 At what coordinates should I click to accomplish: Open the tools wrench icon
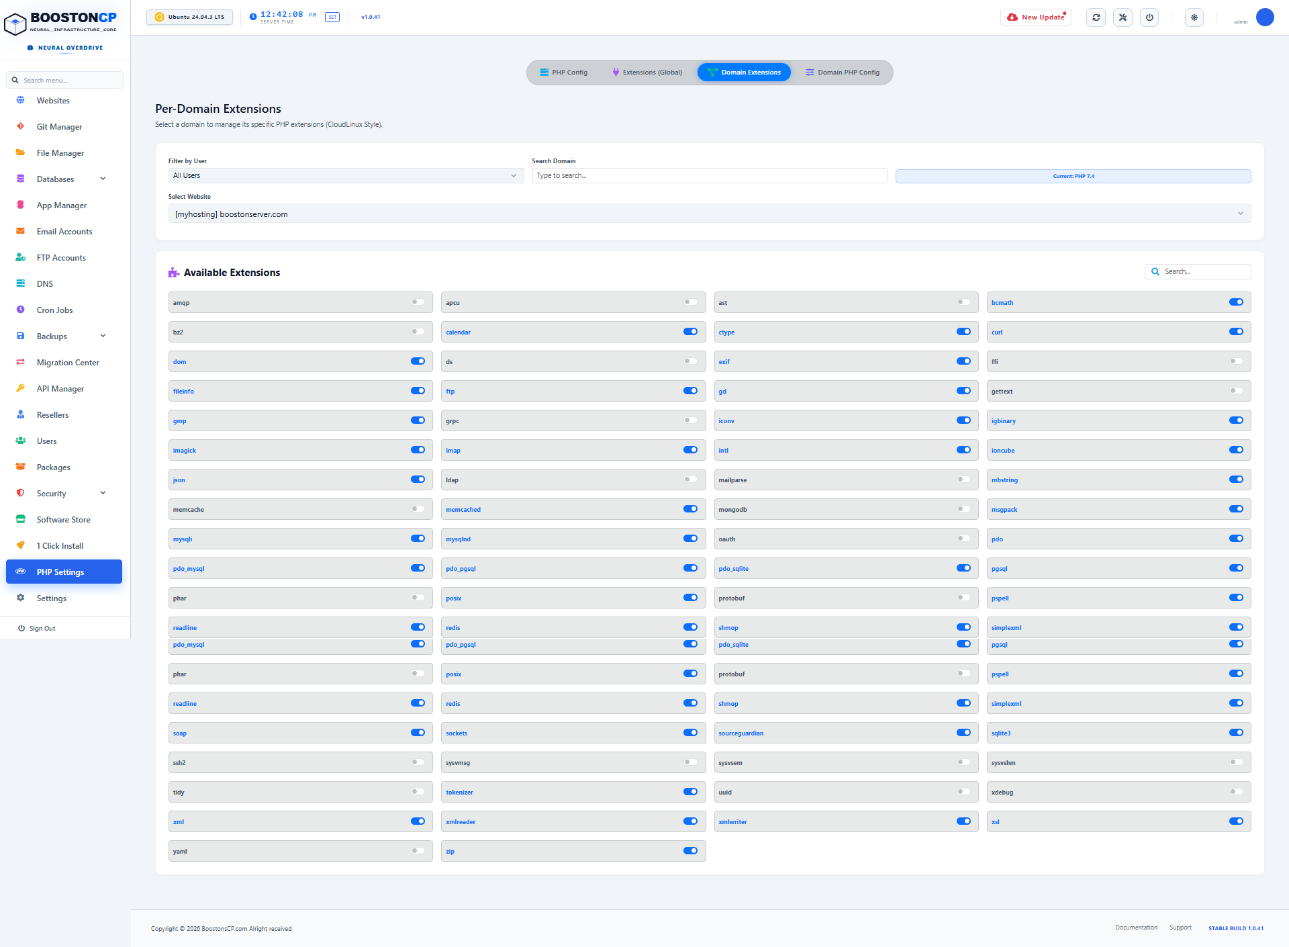[1123, 17]
